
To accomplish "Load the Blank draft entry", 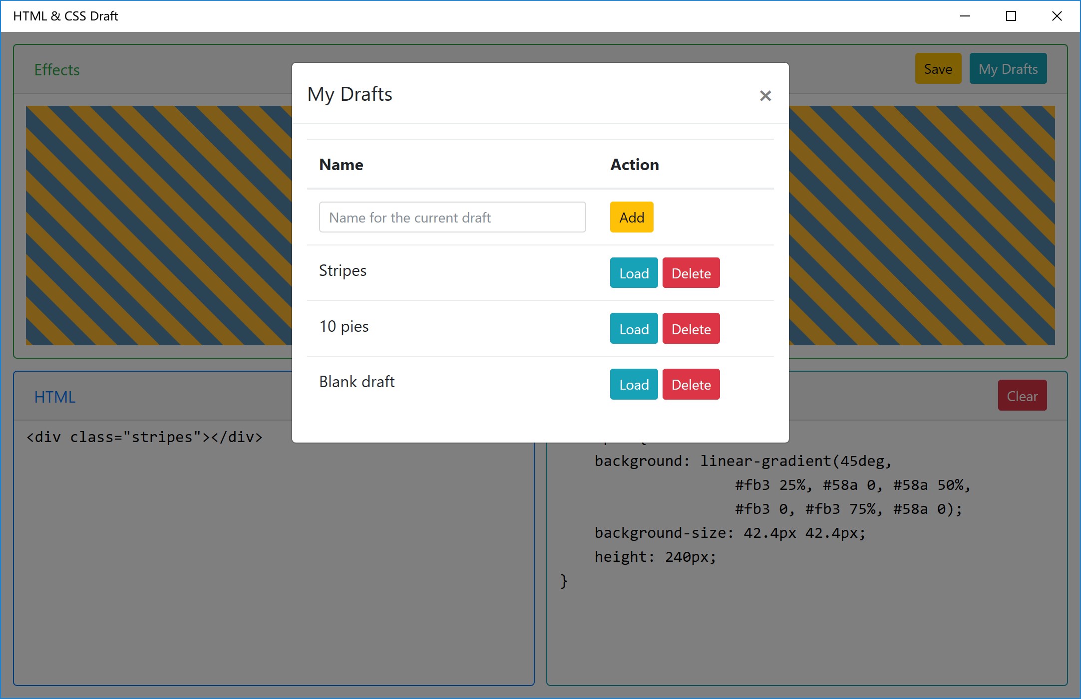I will click(x=634, y=385).
